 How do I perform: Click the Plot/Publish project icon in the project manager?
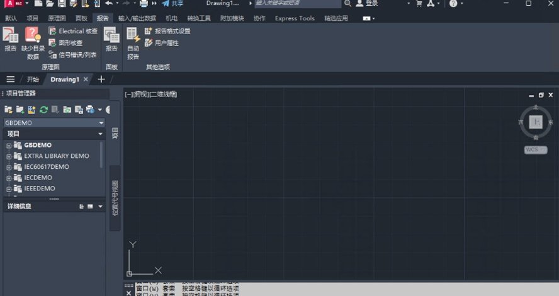90,110
